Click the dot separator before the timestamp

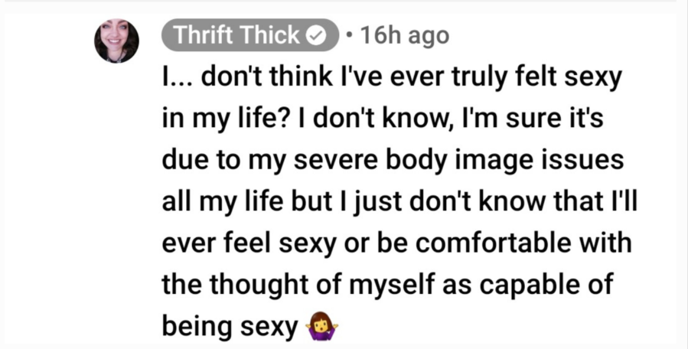(348, 35)
